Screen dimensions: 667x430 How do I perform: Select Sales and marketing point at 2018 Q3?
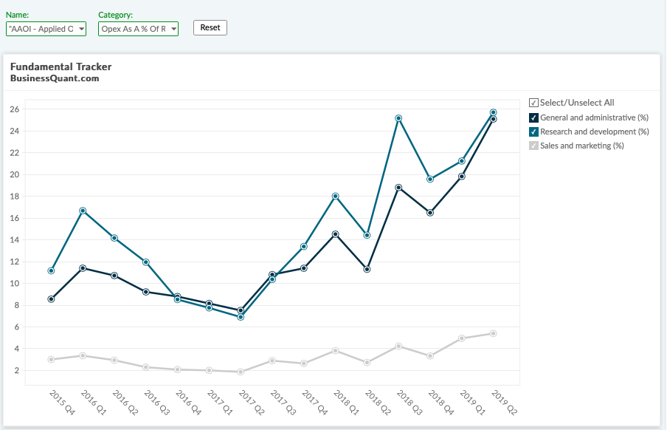398,346
